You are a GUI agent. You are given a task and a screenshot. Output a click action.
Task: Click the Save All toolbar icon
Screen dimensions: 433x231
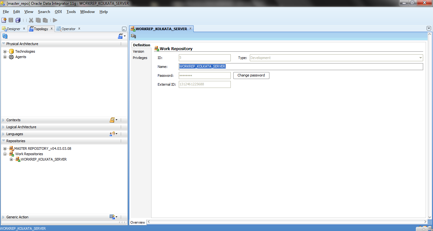tap(18, 20)
